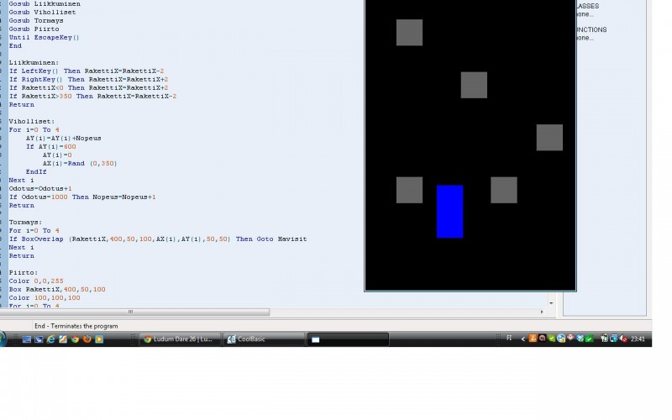This screenshot has width=672, height=420.
Task: Open the Dropbox tray icon
Action: (x=580, y=339)
